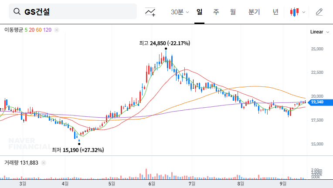Viewport: 333px width, 188px height.
Task: Select the 5-day moving average label
Action: coord(26,30)
